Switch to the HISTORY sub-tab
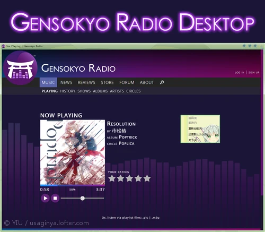The height and width of the screenshot is (232, 265). (x=68, y=91)
